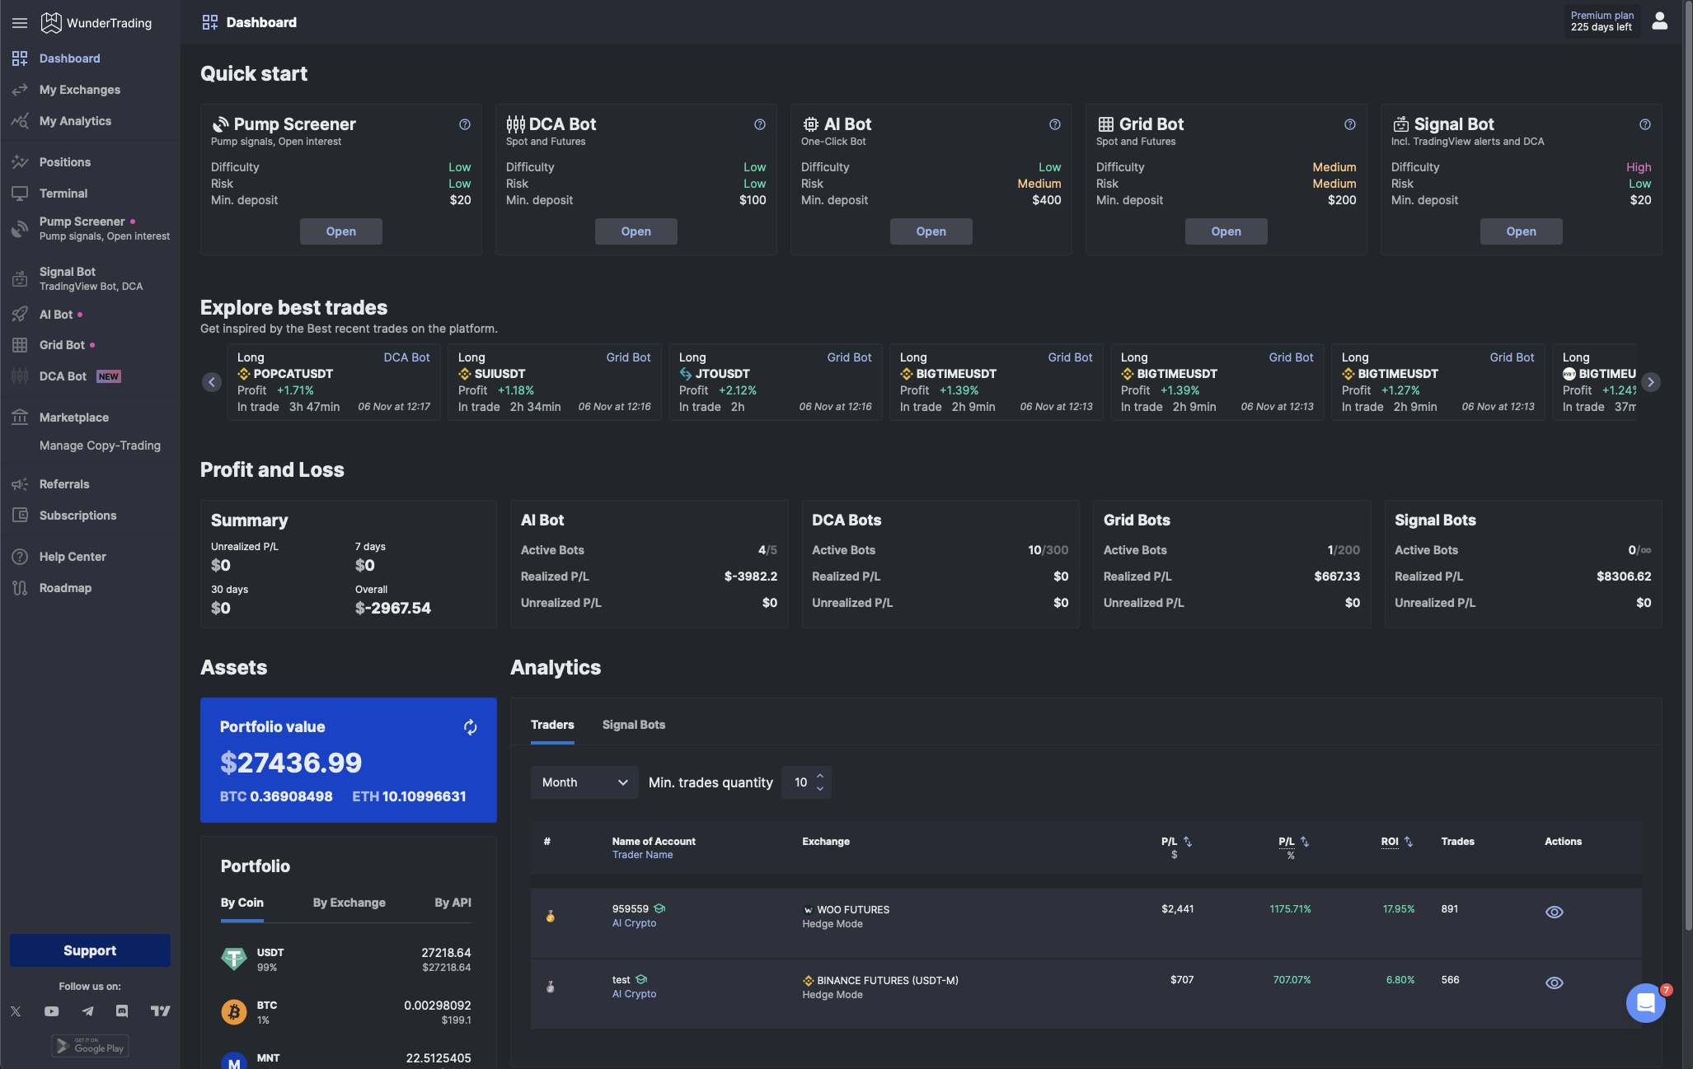Click the Discord follow icon
The width and height of the screenshot is (1693, 1069).
(x=122, y=1011)
